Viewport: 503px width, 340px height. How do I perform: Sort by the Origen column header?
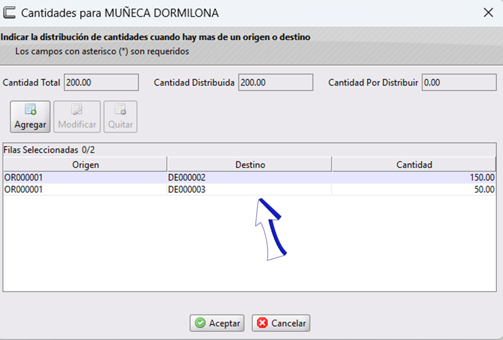pos(85,164)
